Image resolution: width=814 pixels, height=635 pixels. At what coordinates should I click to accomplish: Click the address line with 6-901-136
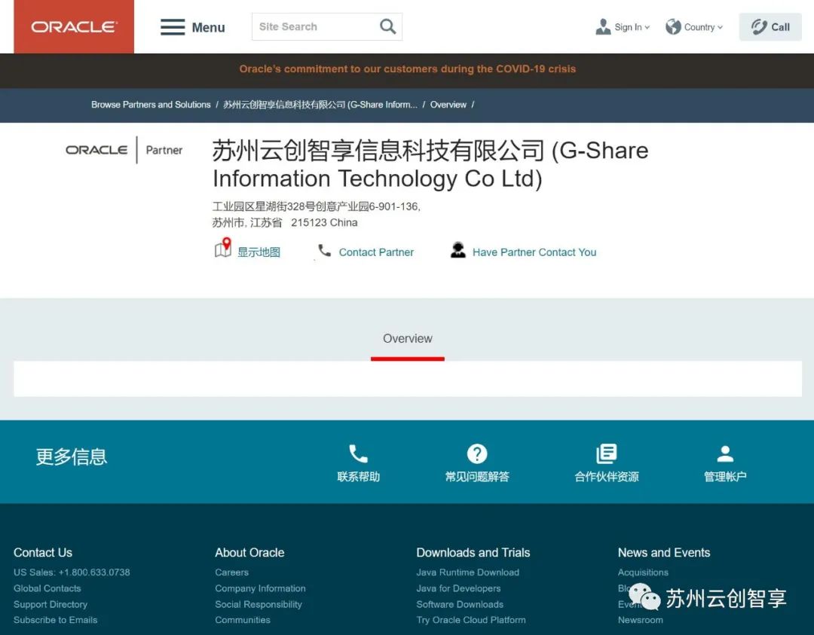coord(316,206)
